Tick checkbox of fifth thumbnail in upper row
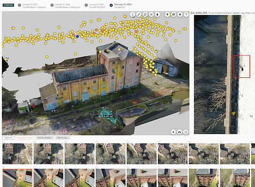255x187 pixels. pos(128,142)
